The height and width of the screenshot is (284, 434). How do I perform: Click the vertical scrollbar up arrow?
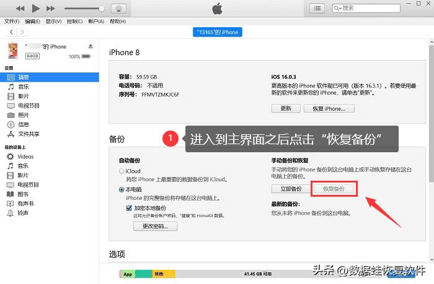pyautogui.click(x=432, y=42)
